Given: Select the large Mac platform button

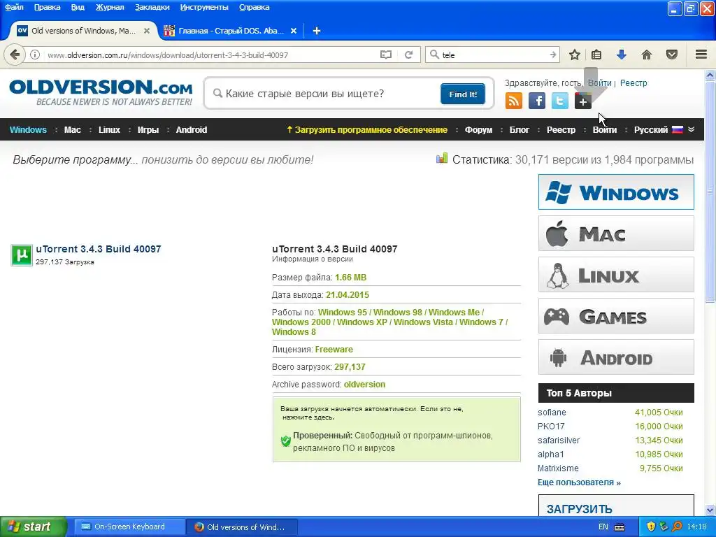Looking at the screenshot, I should pos(616,234).
